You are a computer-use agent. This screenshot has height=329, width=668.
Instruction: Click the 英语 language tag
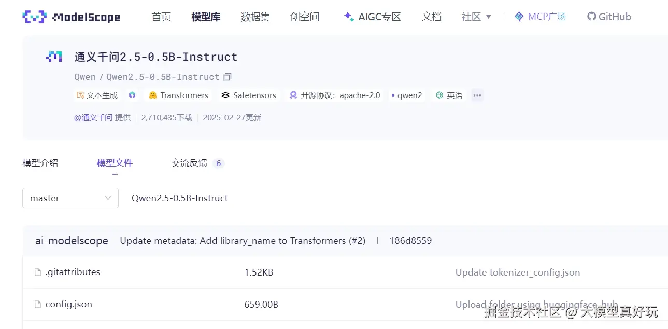click(449, 95)
